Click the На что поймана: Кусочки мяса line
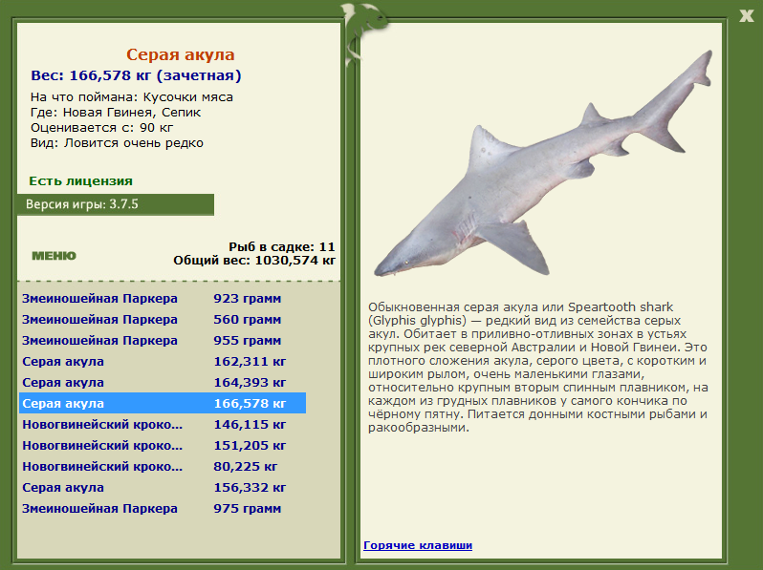Image resolution: width=763 pixels, height=570 pixels. click(x=132, y=97)
